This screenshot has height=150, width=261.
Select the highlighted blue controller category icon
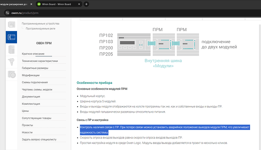point(11,37)
